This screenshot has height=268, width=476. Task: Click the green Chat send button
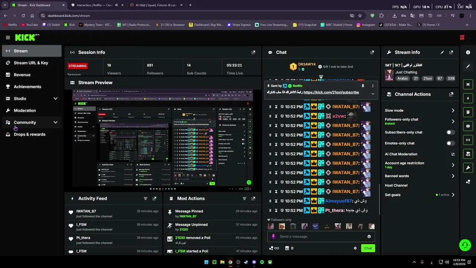(368, 248)
